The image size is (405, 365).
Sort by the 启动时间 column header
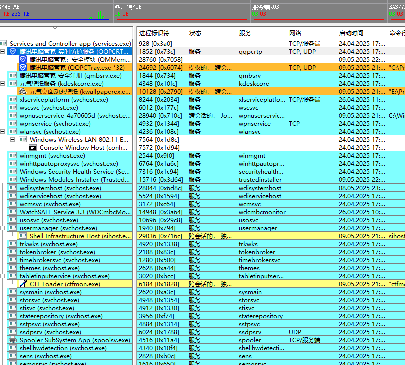point(350,33)
